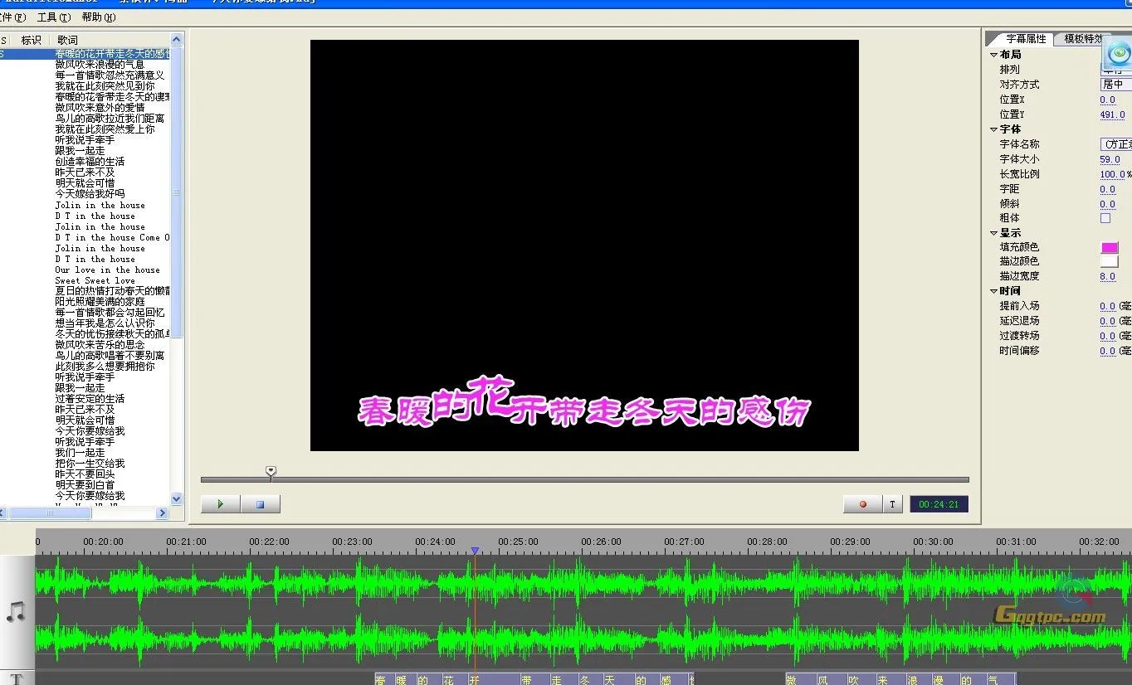This screenshot has height=685, width=1132.
Task: Click the lyric list scroll-up arrow
Action: (x=175, y=37)
